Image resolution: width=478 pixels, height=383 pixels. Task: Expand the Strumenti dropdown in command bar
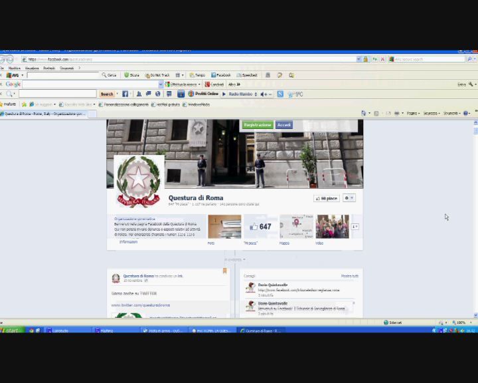[451, 114]
